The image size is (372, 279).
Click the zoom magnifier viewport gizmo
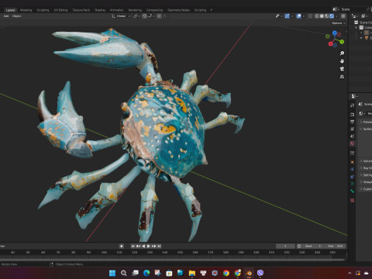pyautogui.click(x=342, y=53)
